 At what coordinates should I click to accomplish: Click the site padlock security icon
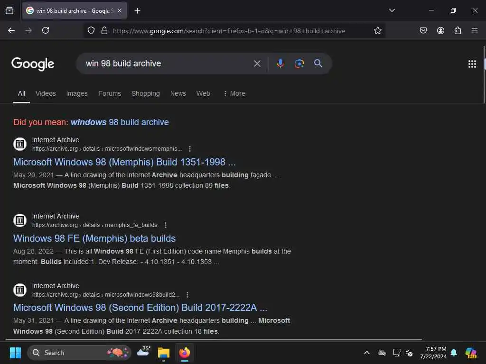pyautogui.click(x=104, y=30)
